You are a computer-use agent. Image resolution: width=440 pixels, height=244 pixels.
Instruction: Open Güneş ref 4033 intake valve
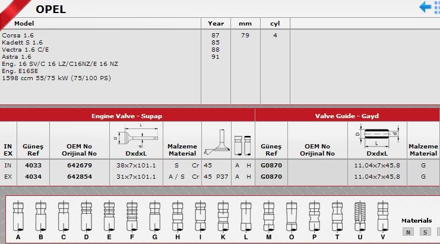tap(33, 165)
